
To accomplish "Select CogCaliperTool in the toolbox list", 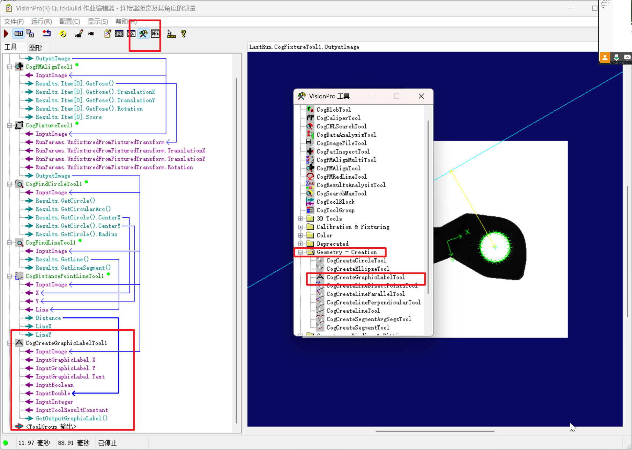I will click(x=338, y=118).
